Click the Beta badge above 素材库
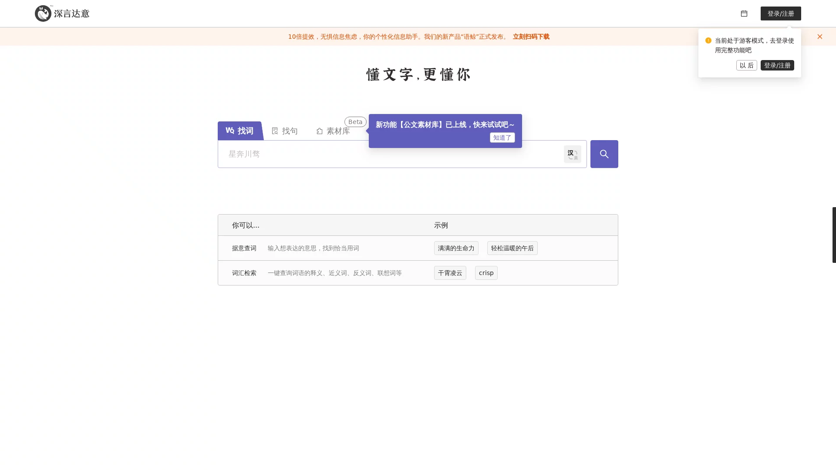Screen dimensions: 836x470 (355, 121)
